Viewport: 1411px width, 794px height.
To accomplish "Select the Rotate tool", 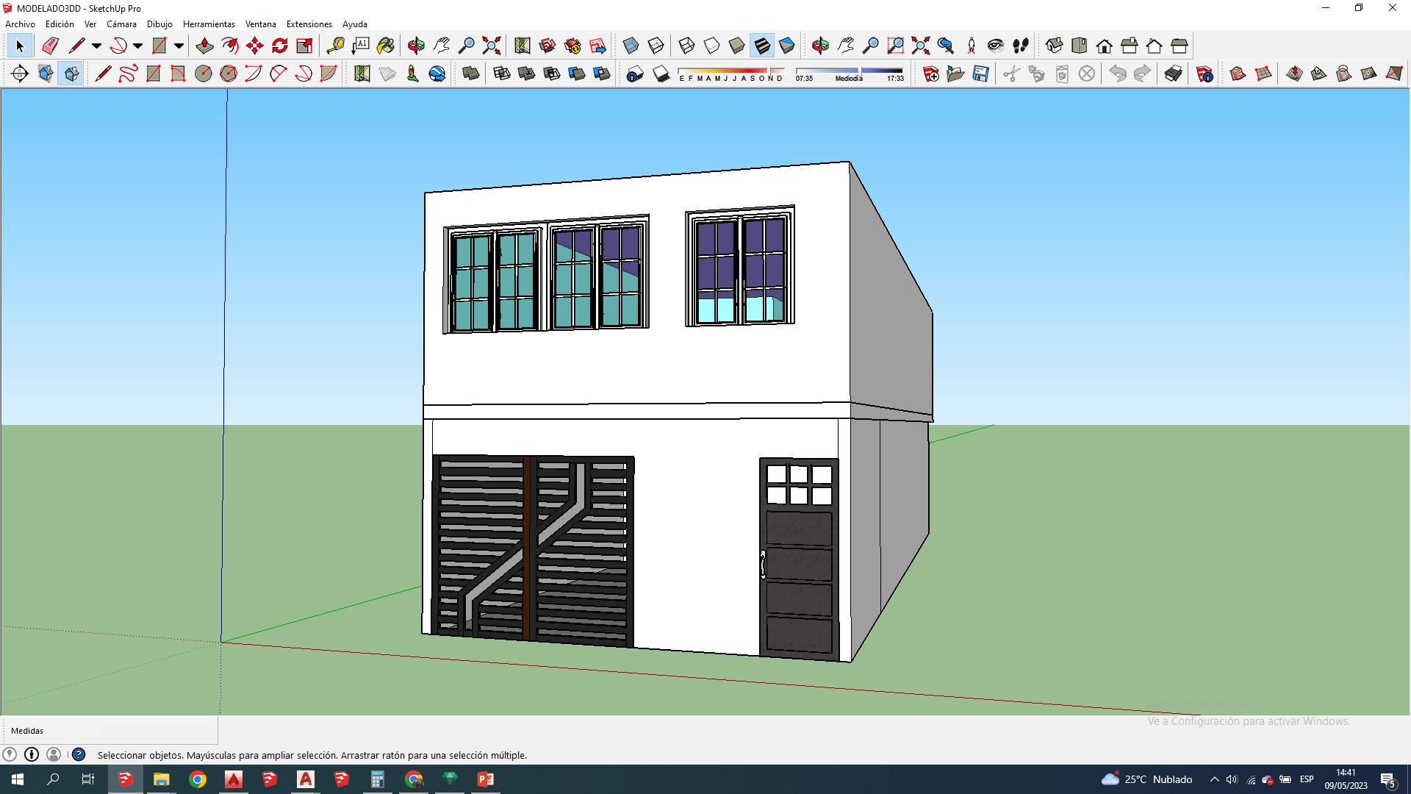I will (279, 46).
